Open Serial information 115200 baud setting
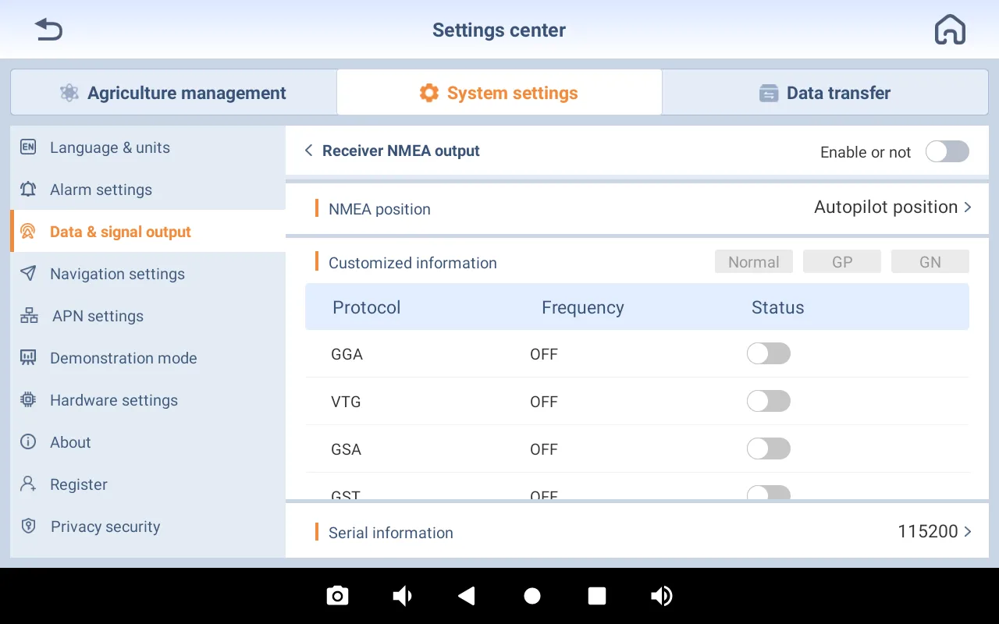The width and height of the screenshot is (999, 624). (x=933, y=532)
